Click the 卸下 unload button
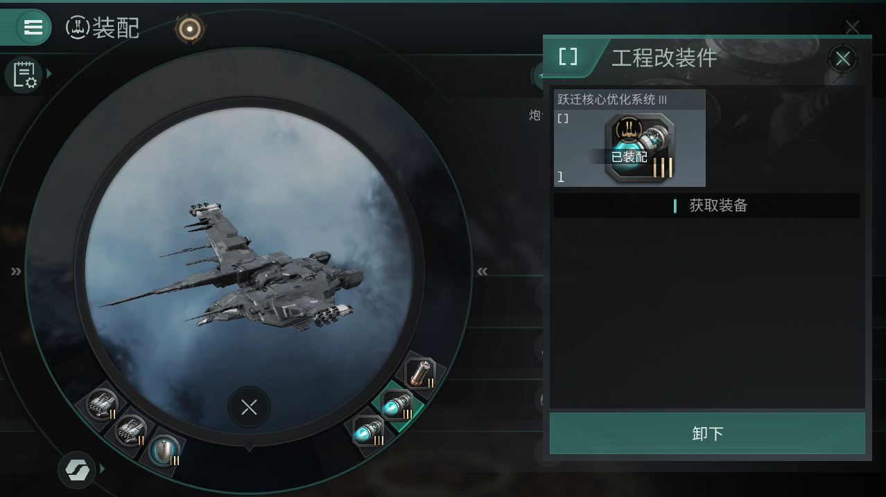Viewport: 886px width, 497px height. click(x=707, y=433)
